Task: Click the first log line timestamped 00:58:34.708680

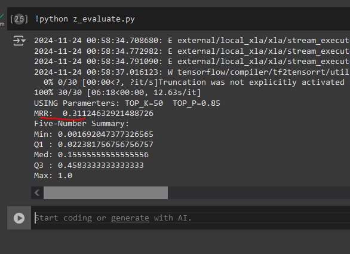Action: click(192, 41)
